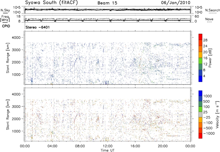The height and width of the screenshot is (152, 220).
Task: Click the '12:00' time tick label
Action: (108, 146)
